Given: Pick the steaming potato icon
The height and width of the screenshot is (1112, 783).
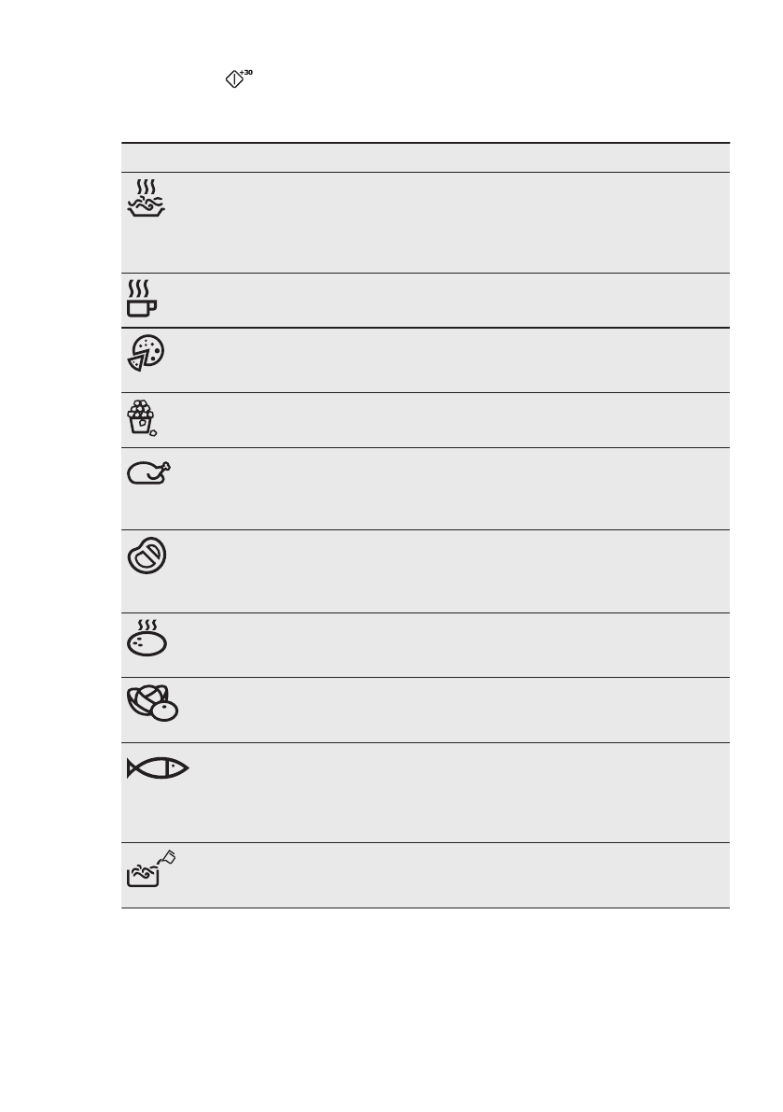Looking at the screenshot, I should pos(147,640).
